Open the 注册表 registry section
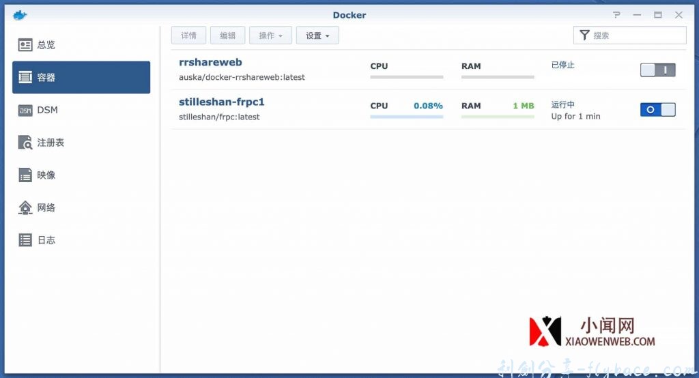The width and height of the screenshot is (699, 378). [x=81, y=143]
